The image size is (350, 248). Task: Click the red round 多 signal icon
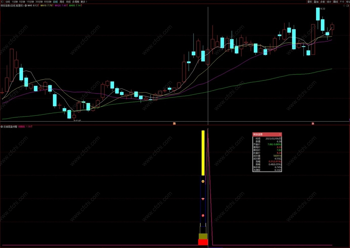click(203, 216)
